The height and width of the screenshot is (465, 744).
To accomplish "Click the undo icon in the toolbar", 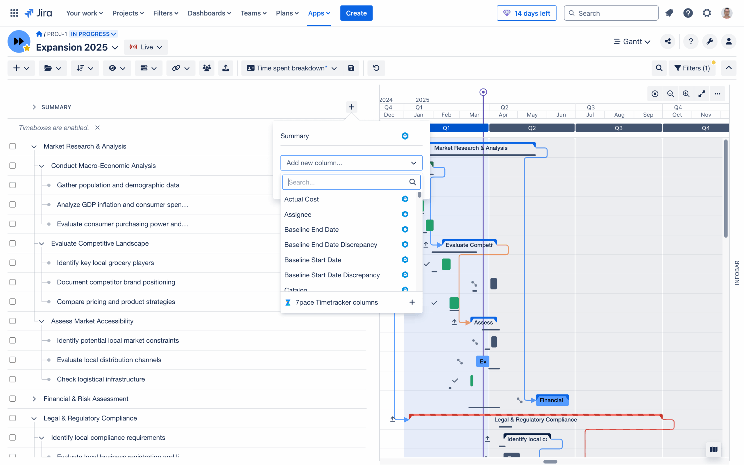I will click(x=376, y=68).
